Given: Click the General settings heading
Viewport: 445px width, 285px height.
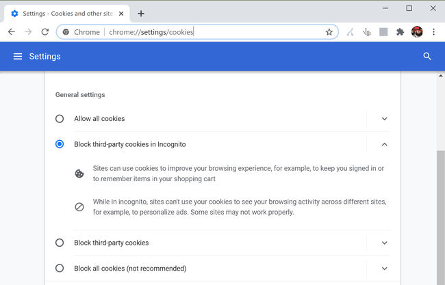Looking at the screenshot, I should click(x=80, y=94).
